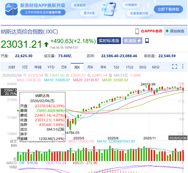Click the phone icon beside 在APP中查看
Viewport: 188px width, 173px height.
click(x=137, y=31)
